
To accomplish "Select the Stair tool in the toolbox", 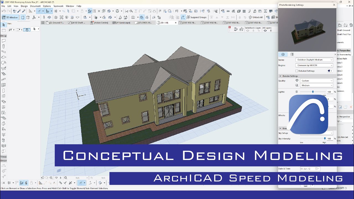I will pyautogui.click(x=4, y=74).
